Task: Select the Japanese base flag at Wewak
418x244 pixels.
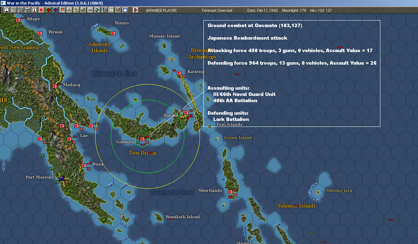Action: click(x=40, y=34)
